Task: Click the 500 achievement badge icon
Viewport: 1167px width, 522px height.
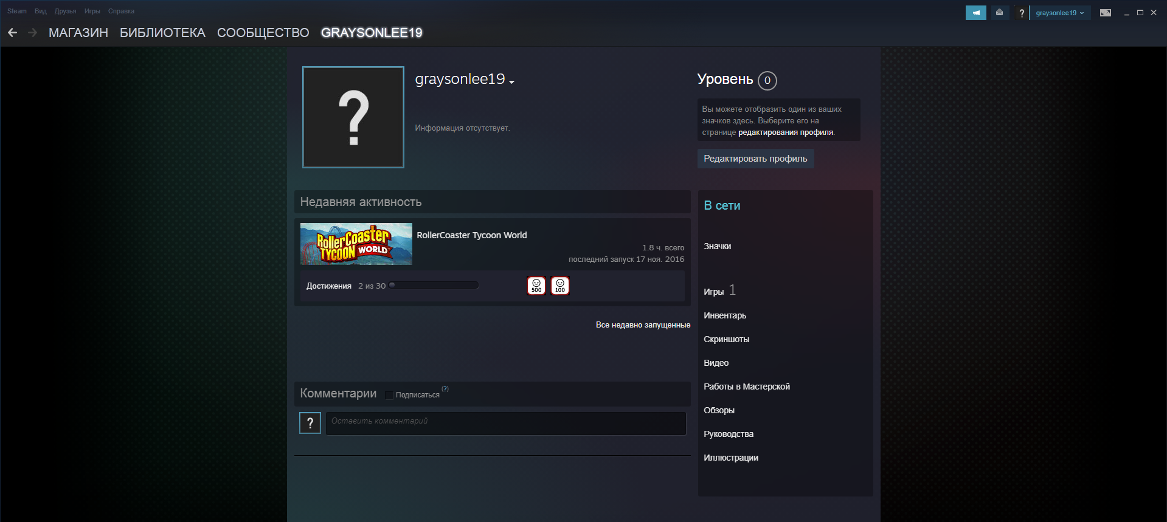Action: point(536,286)
